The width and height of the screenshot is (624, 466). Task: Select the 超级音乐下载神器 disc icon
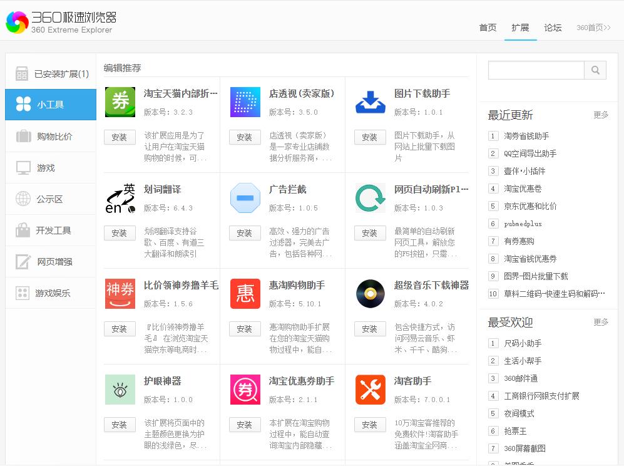(x=369, y=293)
